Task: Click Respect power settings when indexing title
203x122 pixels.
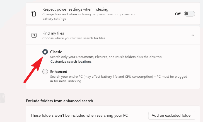Action: (x=75, y=9)
